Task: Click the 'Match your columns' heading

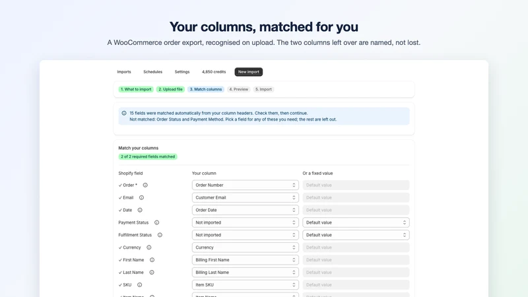Action: point(139,148)
